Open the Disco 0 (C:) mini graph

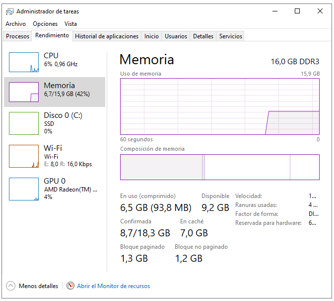coord(24,123)
